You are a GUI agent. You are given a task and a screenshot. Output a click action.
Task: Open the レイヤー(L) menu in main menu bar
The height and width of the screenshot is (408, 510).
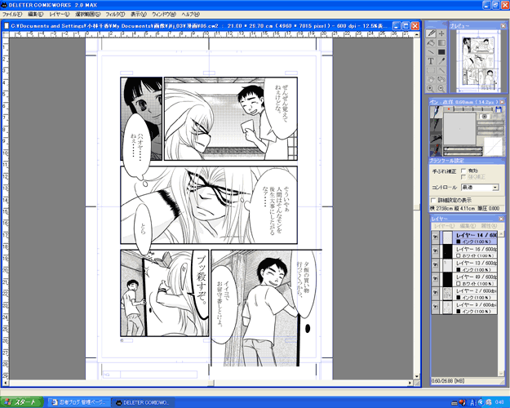click(60, 15)
